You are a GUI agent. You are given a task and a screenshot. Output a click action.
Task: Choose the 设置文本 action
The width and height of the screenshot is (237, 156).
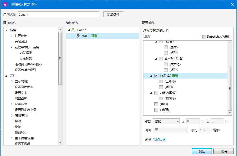pyautogui.click(x=21, y=93)
